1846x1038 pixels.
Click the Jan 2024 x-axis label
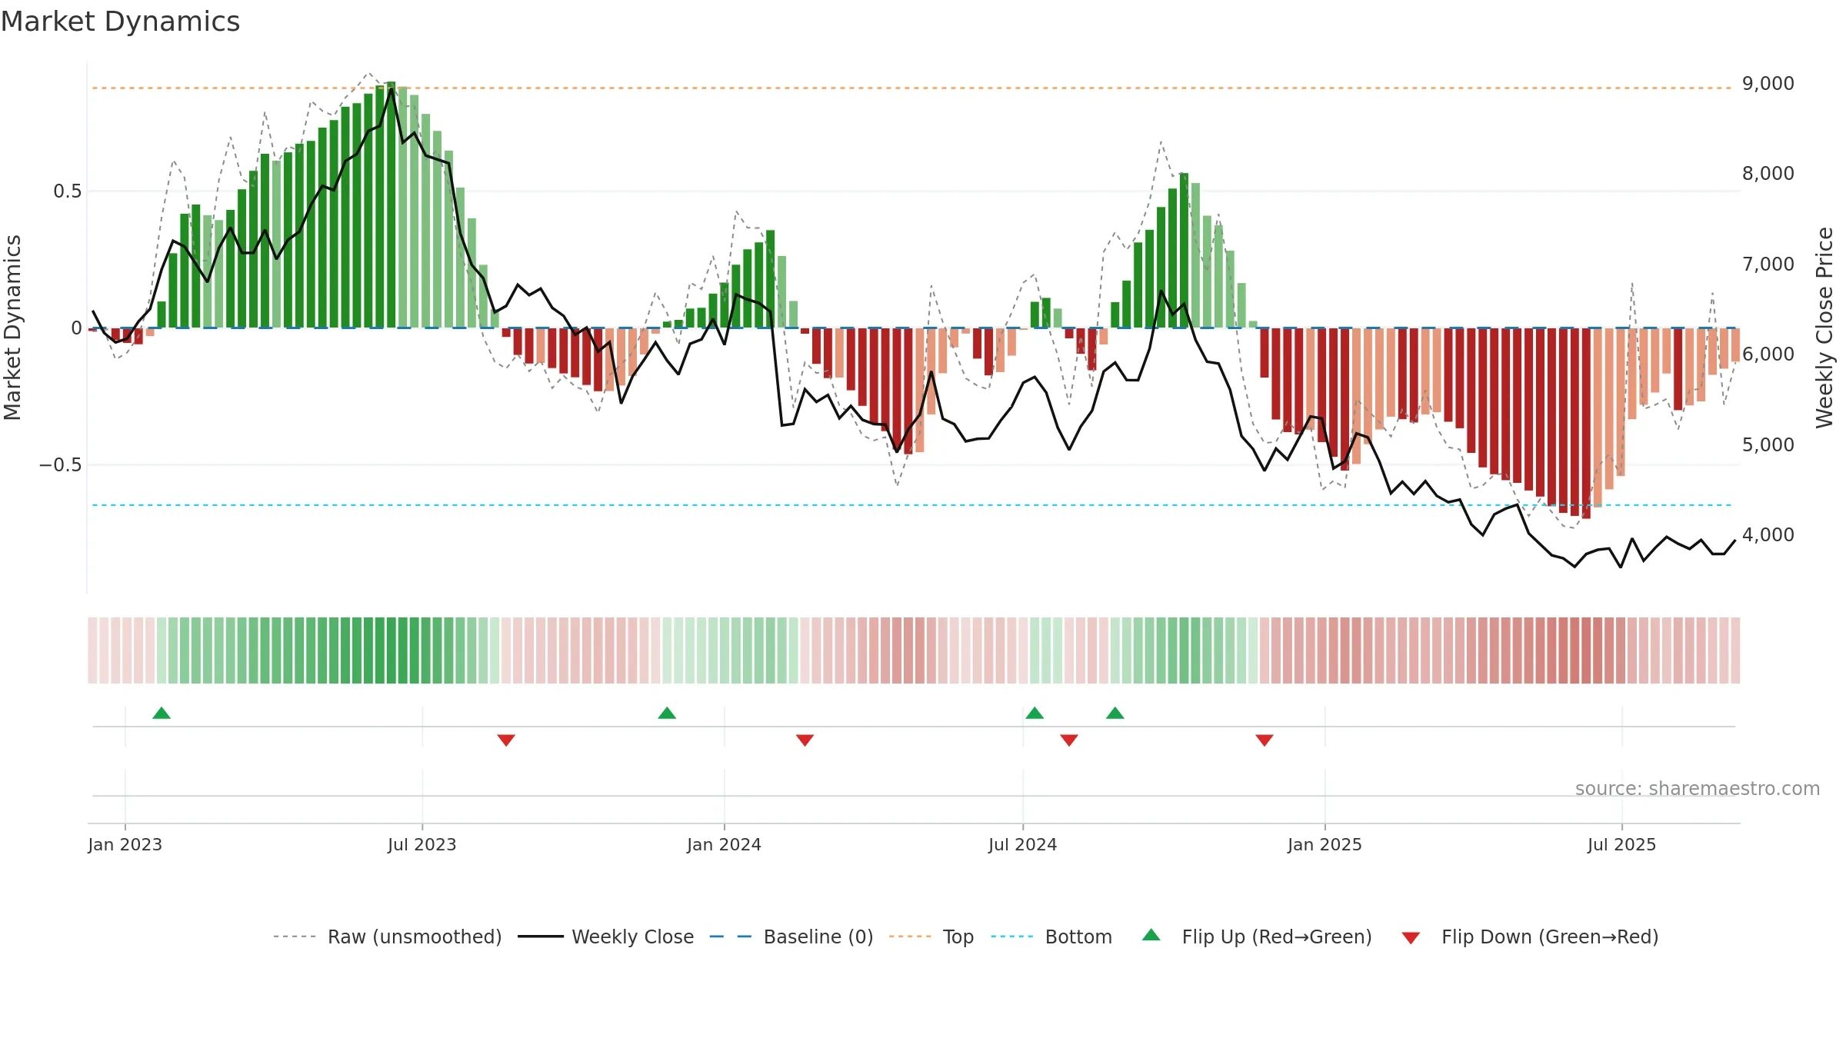(x=724, y=844)
